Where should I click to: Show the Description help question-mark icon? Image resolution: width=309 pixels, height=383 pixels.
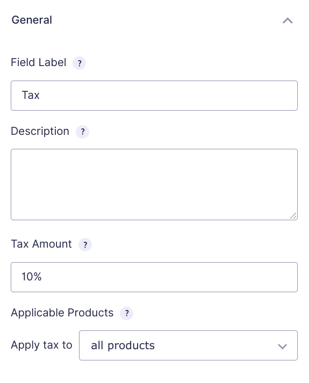[x=83, y=132]
